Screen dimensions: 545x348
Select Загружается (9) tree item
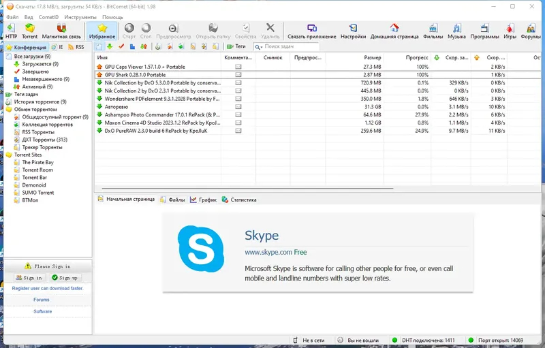40,64
